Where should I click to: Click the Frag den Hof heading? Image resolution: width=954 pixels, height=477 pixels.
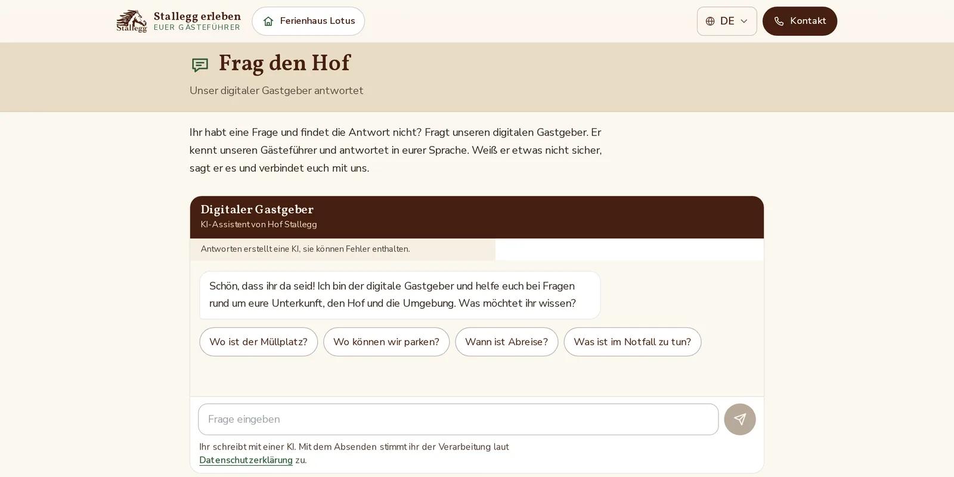click(x=284, y=63)
